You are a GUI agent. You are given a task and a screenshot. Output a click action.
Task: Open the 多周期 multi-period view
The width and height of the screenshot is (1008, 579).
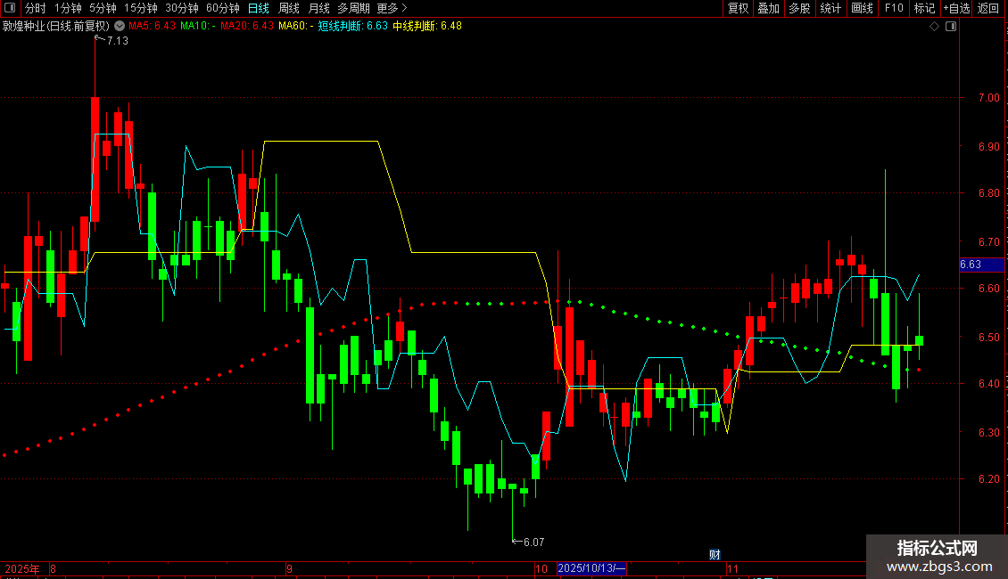point(353,8)
